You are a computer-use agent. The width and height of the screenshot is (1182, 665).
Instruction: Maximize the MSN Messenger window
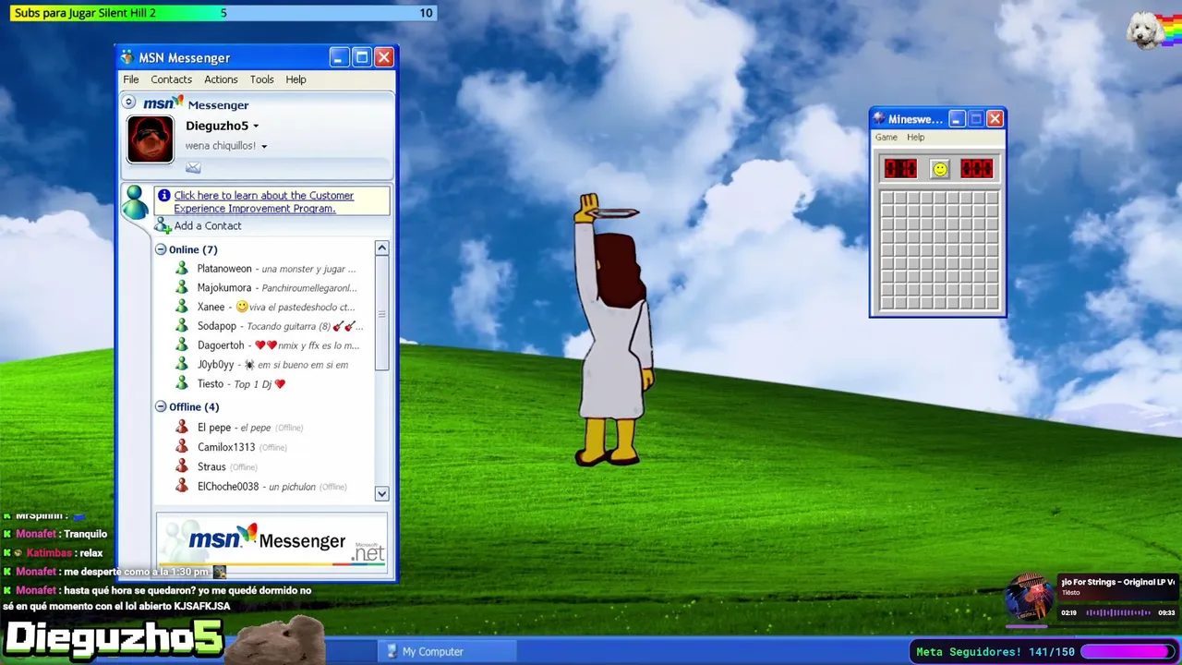361,57
